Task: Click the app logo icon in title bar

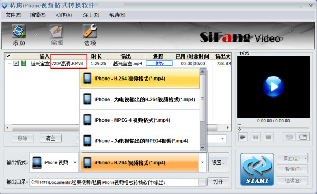Action: click(4, 6)
